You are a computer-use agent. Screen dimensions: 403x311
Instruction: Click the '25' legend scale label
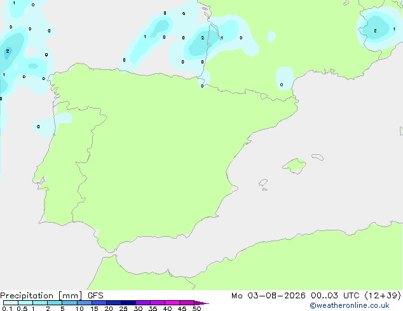[123, 308]
